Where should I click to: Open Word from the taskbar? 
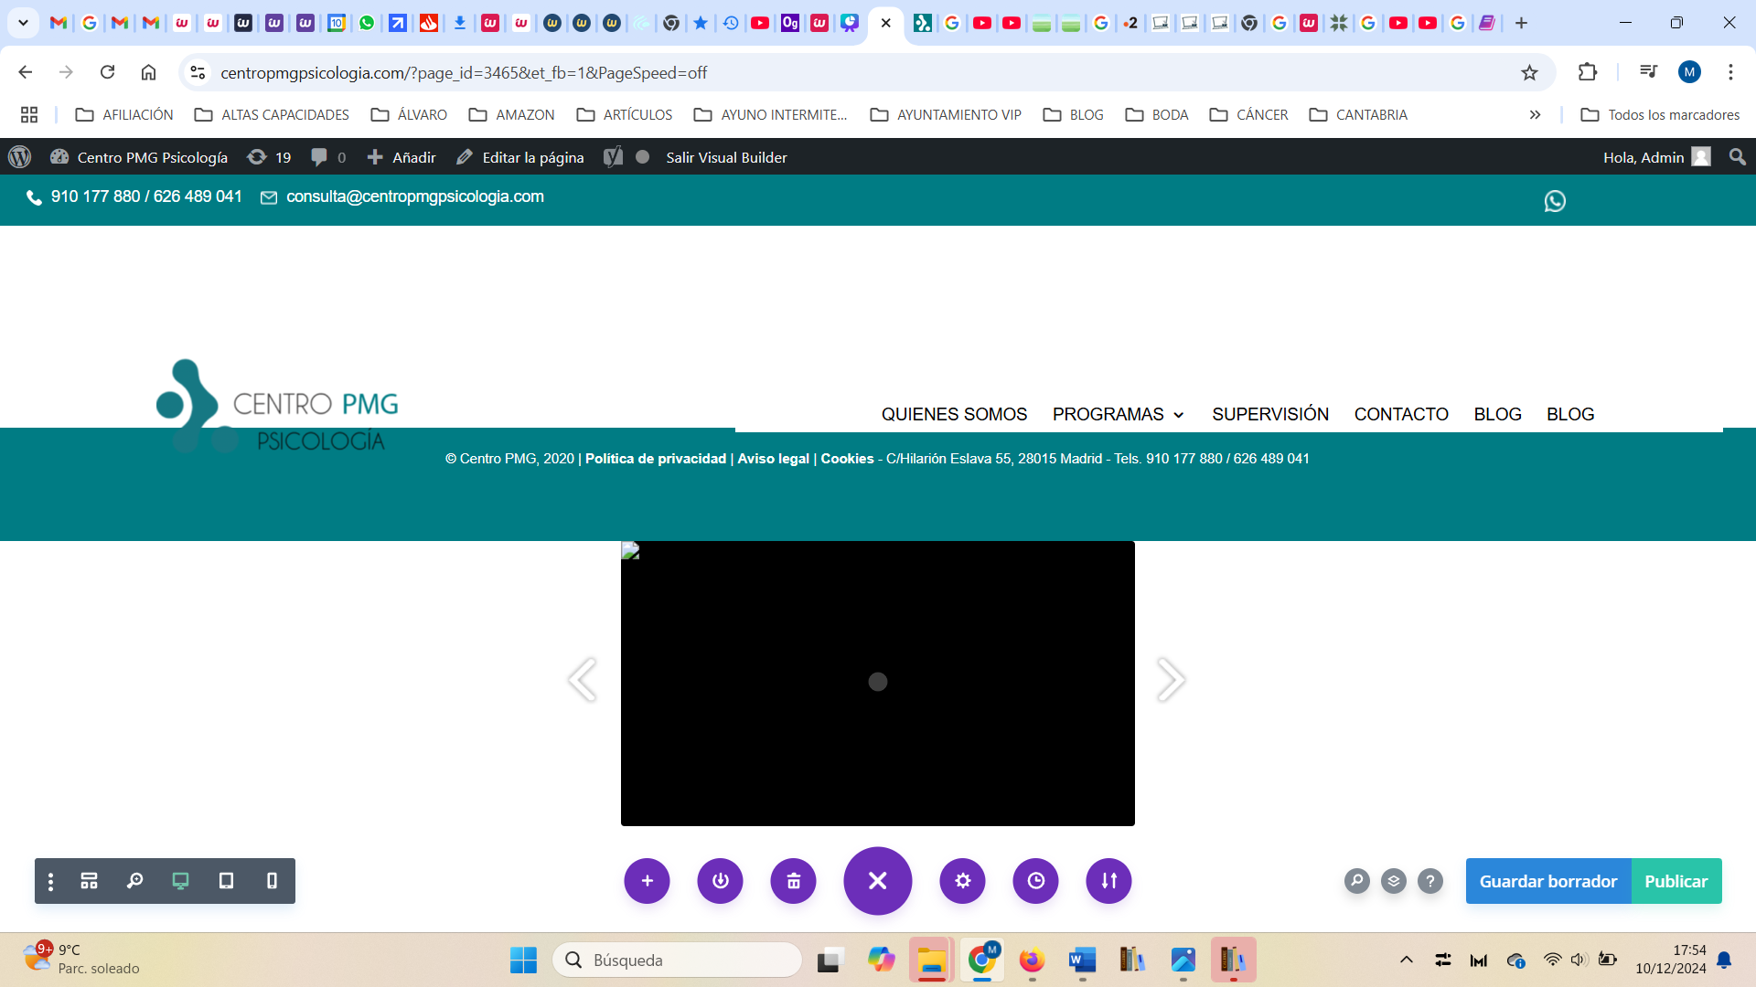(1082, 960)
